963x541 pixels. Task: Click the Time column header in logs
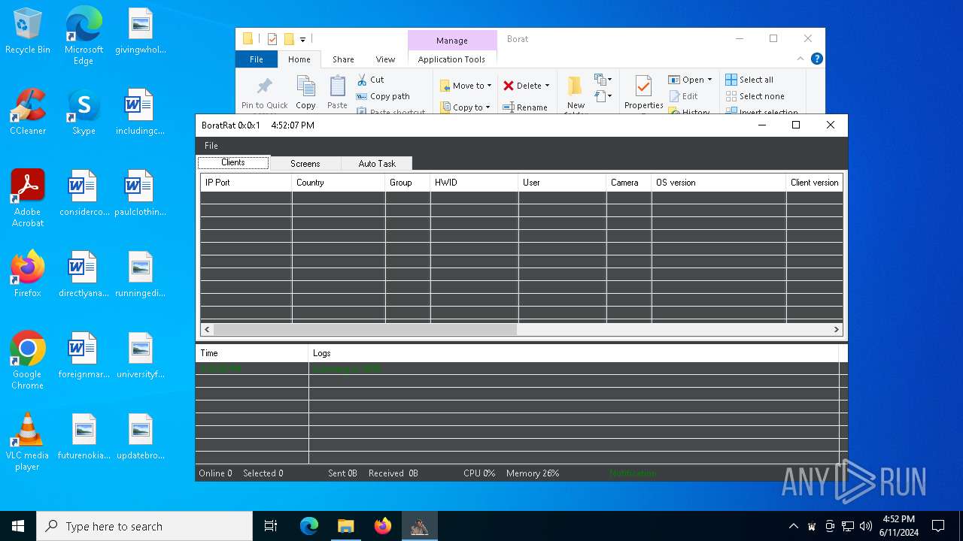252,353
